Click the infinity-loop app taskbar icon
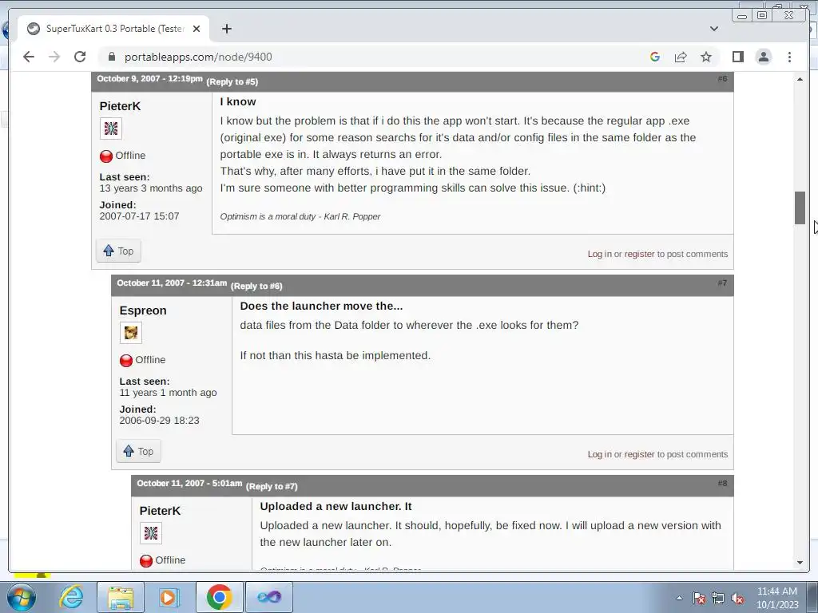Screen dimensions: 818x613 coord(269,597)
